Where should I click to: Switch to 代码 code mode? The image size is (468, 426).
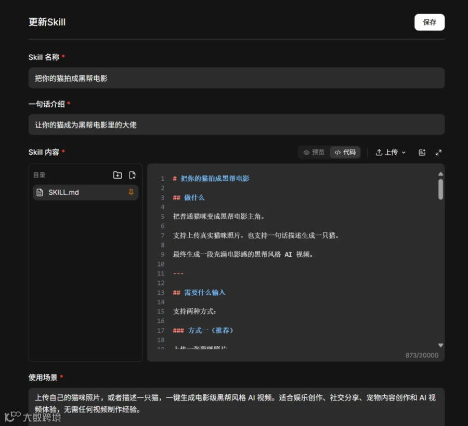tap(345, 153)
